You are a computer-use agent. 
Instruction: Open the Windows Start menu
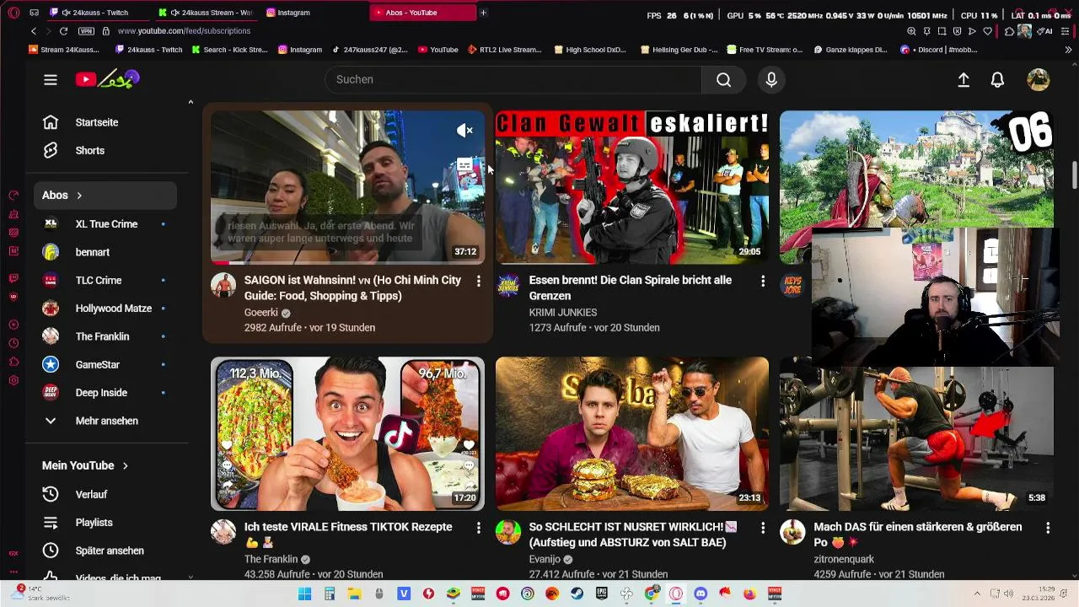point(305,594)
